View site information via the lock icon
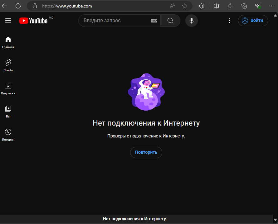Viewport: 278px width, 224px height. tap(35, 6)
